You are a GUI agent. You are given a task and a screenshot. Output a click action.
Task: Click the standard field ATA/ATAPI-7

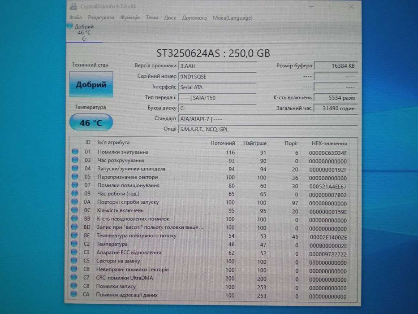(268, 119)
